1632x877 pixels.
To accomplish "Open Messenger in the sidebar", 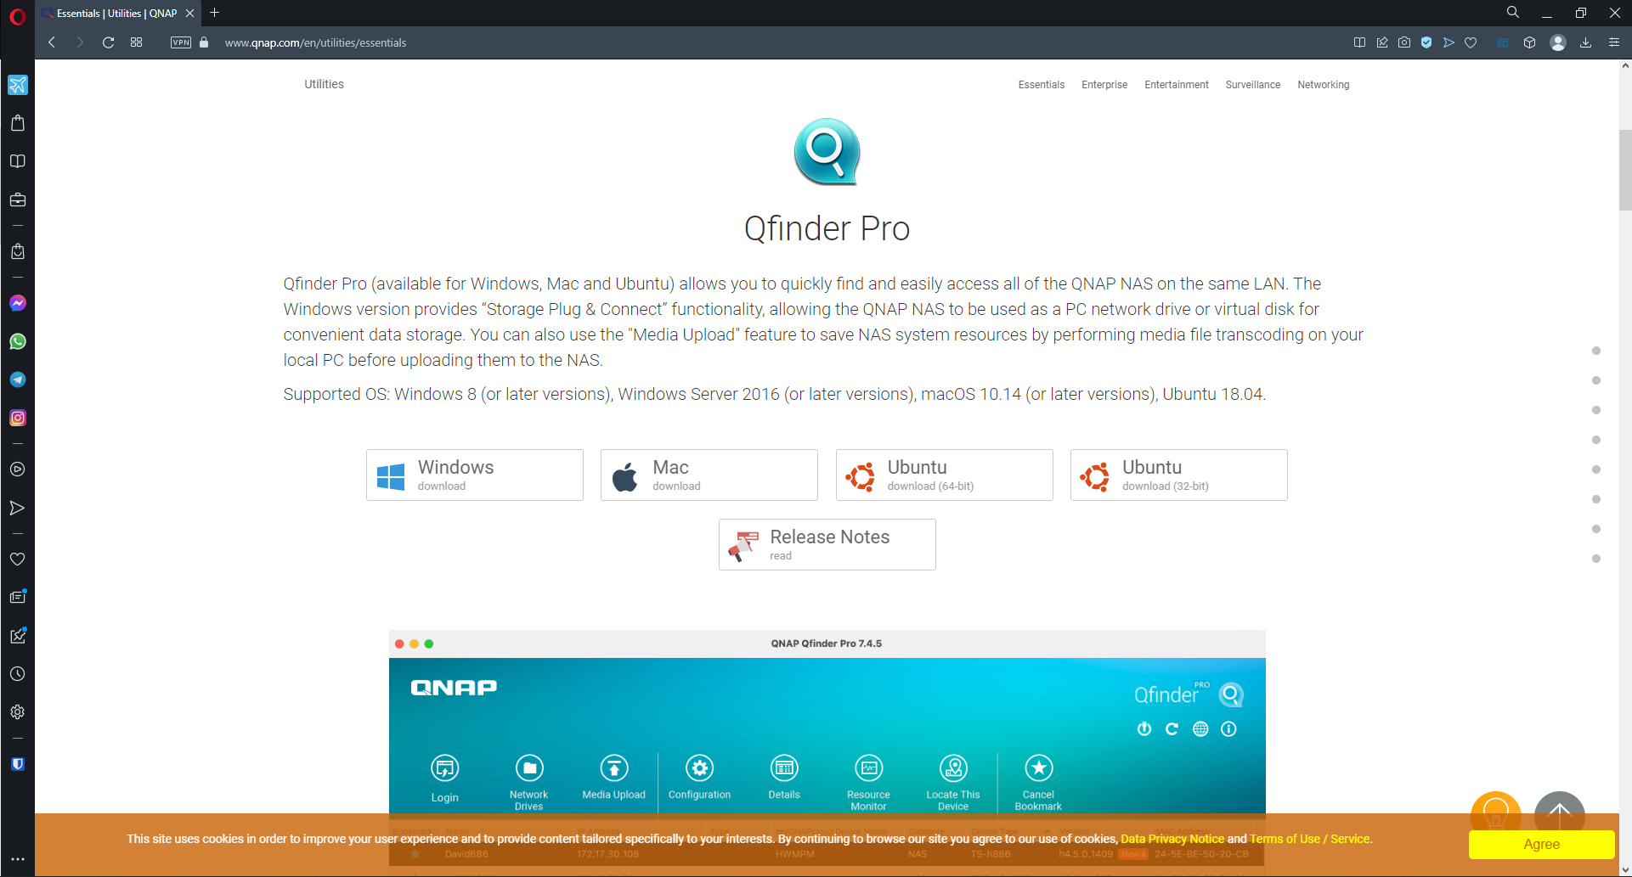I will click(18, 303).
